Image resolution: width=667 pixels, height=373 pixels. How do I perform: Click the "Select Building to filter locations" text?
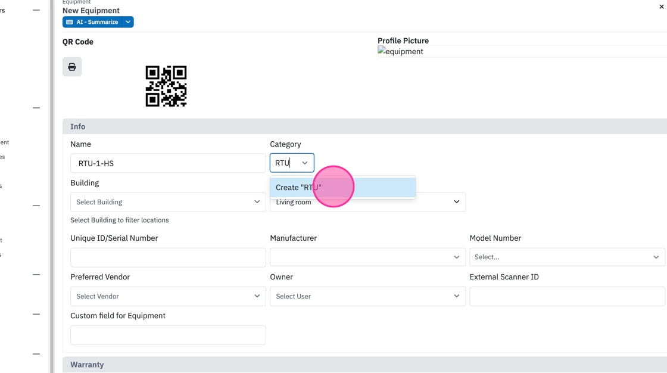click(x=120, y=220)
